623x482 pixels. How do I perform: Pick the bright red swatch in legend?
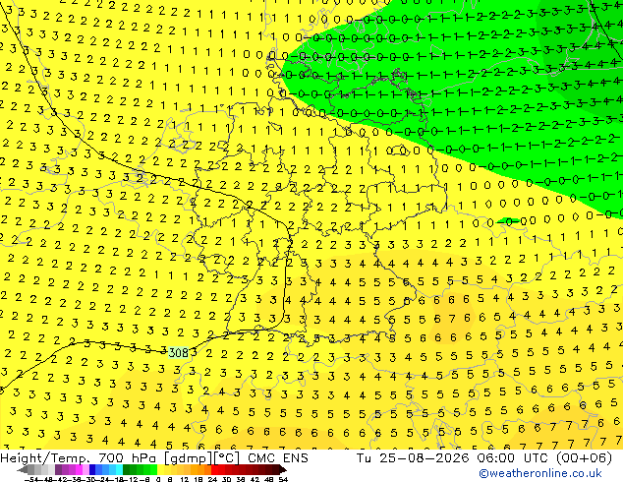(x=214, y=469)
